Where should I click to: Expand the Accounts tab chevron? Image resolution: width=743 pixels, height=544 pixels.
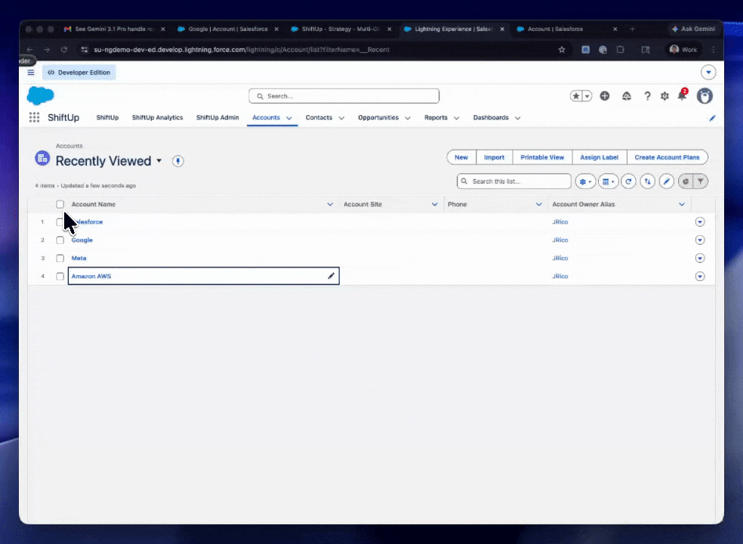pos(289,118)
